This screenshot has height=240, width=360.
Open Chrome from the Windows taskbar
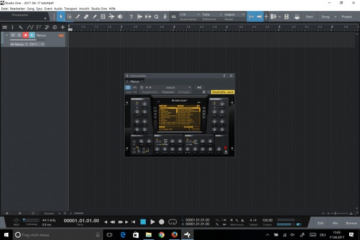click(161, 235)
